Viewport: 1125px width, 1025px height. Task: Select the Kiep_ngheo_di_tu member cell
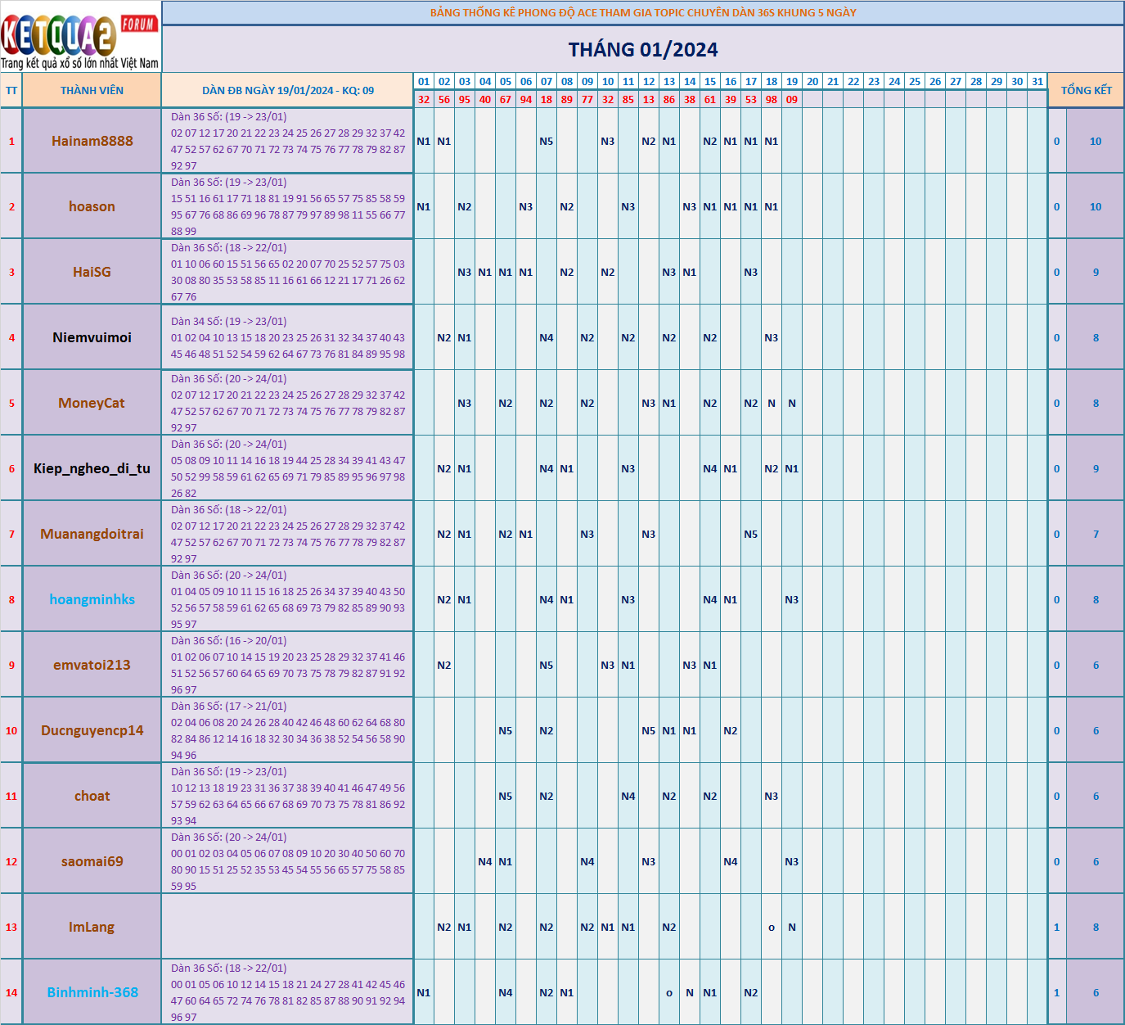pos(92,468)
